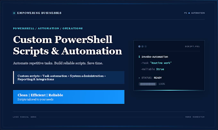Click the 'Custom scripts • Task automation' services box
Screen dimensions: 218x130
(69, 78)
